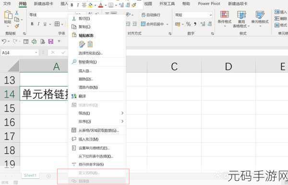Switch to the 视图 ribbon tab
The width and height of the screenshot is (288, 185).
tap(148, 3)
